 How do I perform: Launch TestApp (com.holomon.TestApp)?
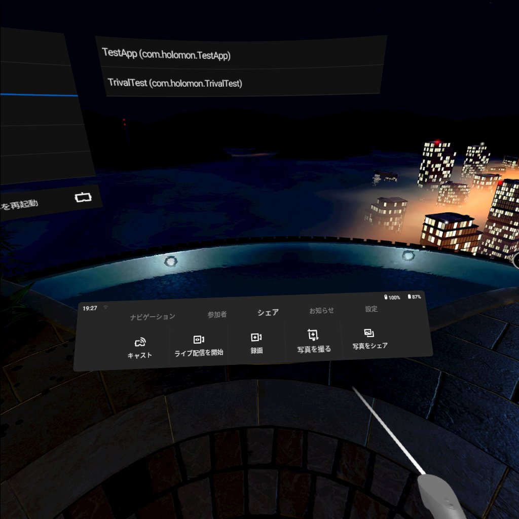242,54
